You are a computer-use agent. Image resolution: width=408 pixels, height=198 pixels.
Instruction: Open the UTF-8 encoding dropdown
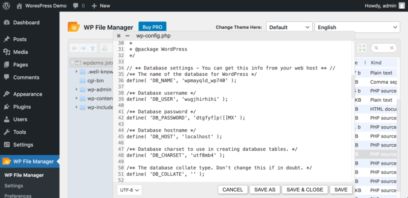click(x=129, y=190)
